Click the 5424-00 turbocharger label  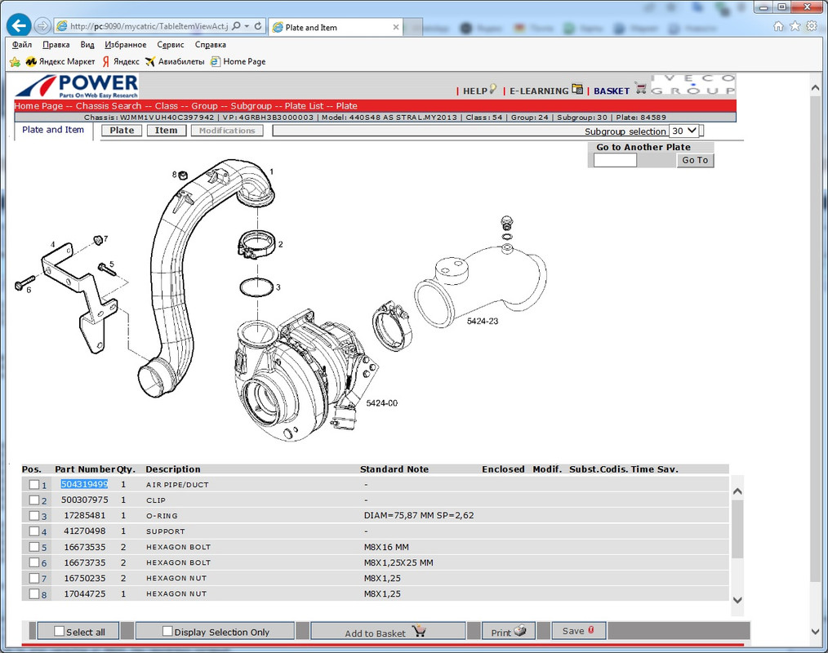382,402
